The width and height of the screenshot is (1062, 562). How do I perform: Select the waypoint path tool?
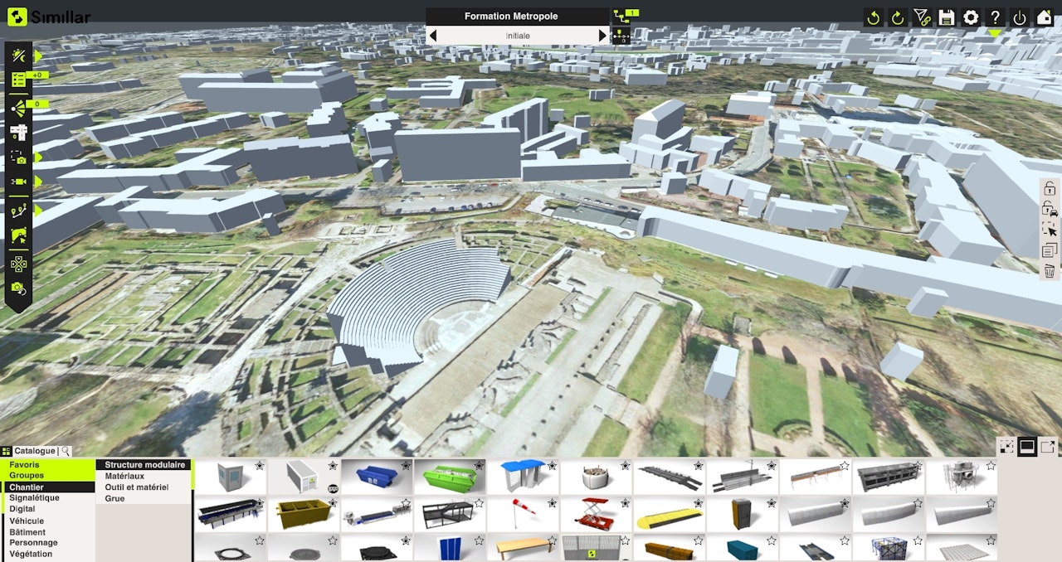coord(18,211)
